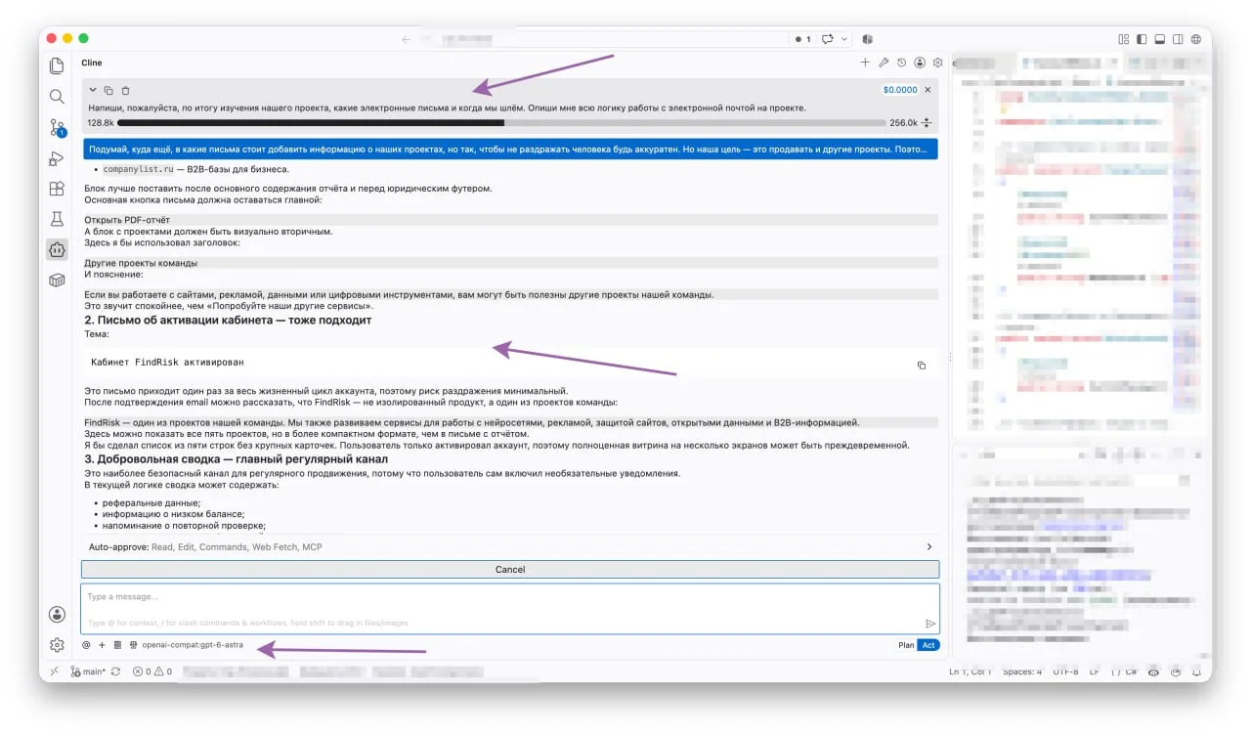1251x734 pixels.
Task: Expand the Auto-approve settings row
Action: [510, 547]
